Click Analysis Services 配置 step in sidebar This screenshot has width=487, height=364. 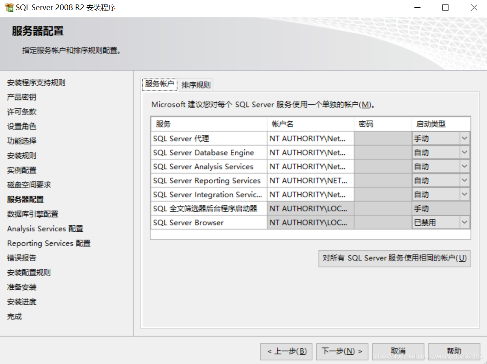tap(45, 229)
